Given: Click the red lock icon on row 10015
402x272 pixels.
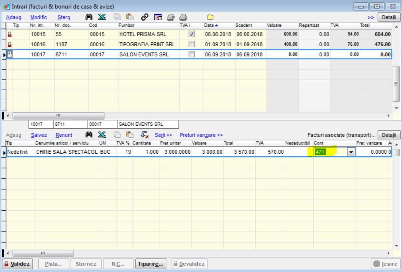Looking at the screenshot, I should click(x=10, y=34).
